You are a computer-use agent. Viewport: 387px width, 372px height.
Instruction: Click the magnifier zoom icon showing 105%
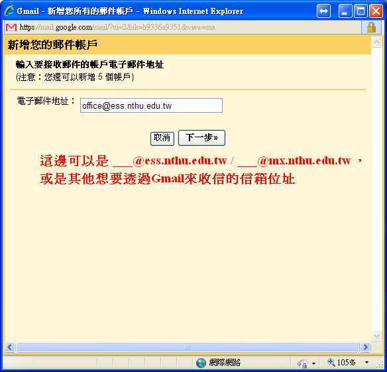331,362
